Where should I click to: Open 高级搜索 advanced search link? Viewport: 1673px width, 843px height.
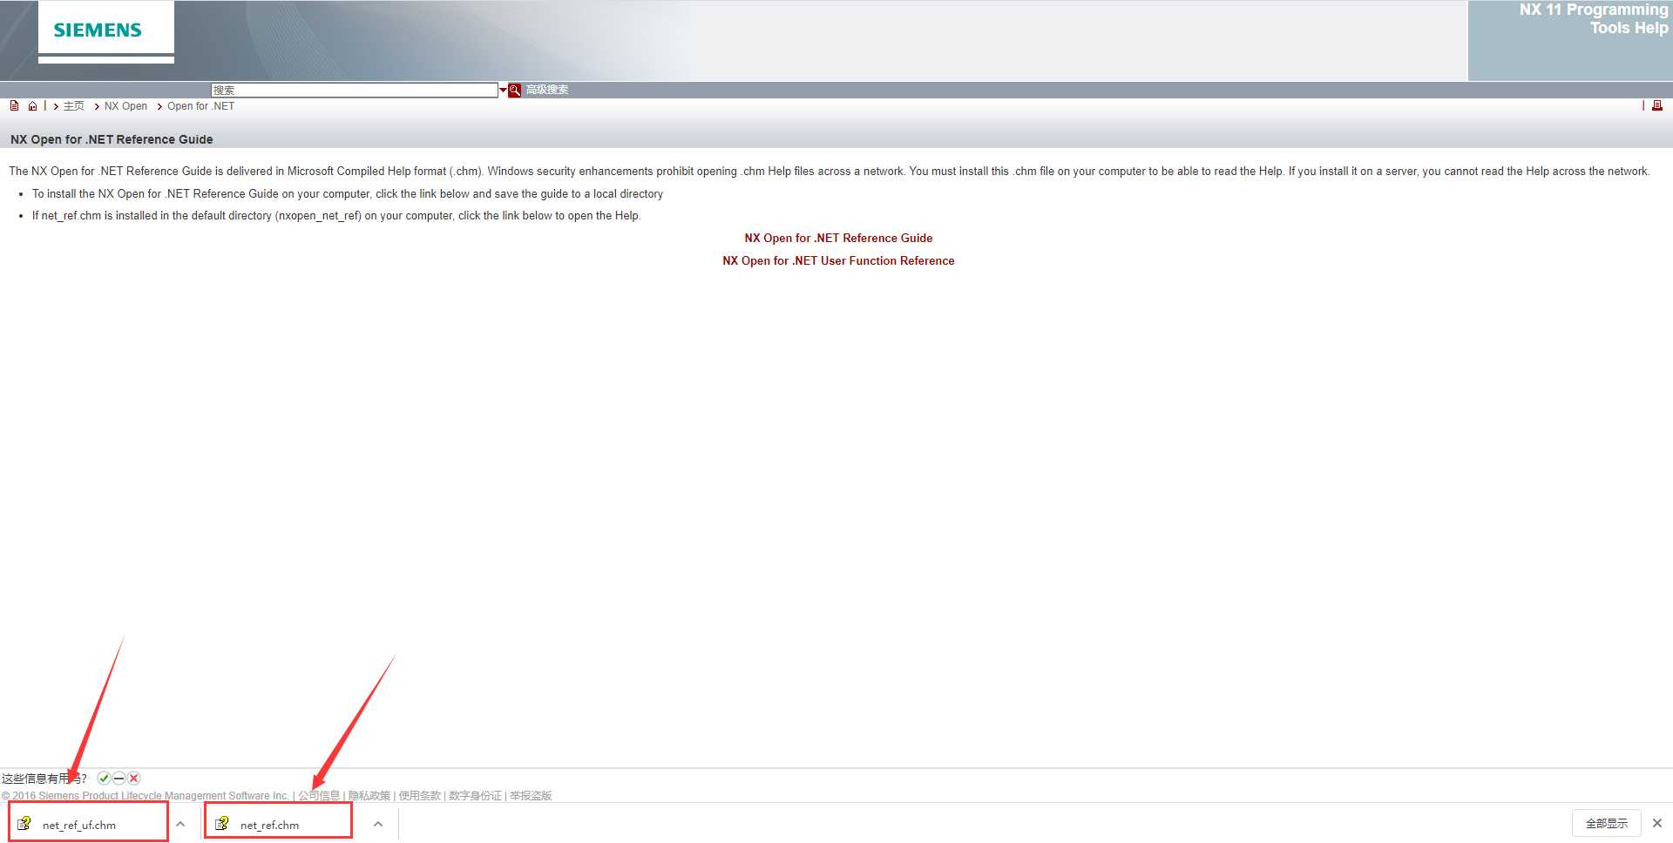(x=547, y=90)
